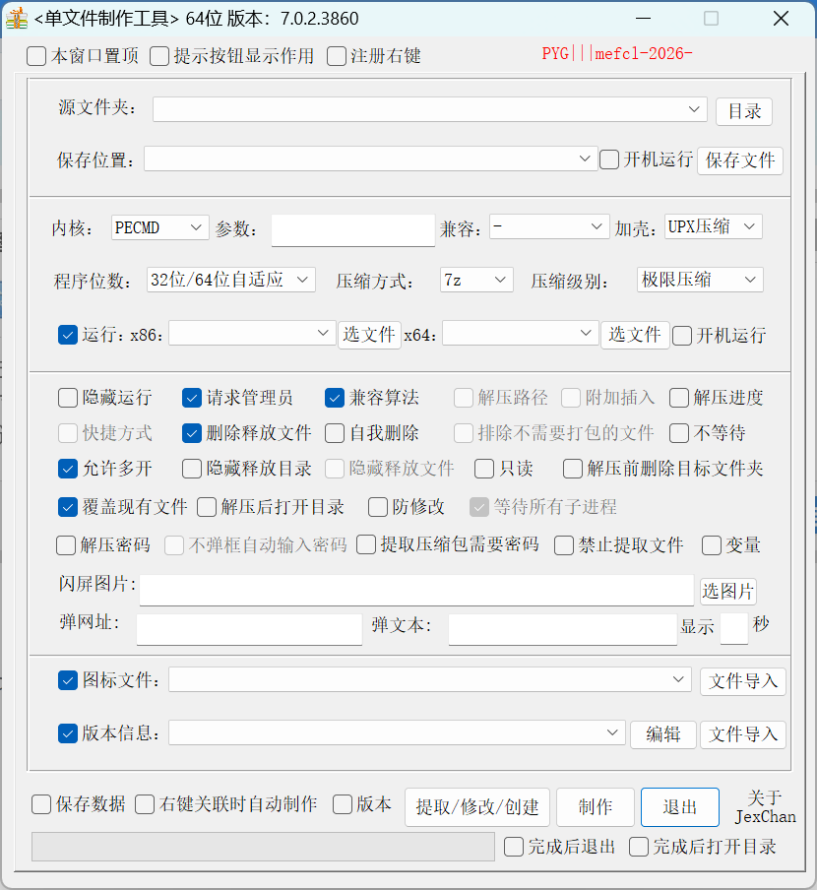Enable 完成后打开目录 checkbox
Image resolution: width=817 pixels, height=890 pixels.
(x=639, y=847)
